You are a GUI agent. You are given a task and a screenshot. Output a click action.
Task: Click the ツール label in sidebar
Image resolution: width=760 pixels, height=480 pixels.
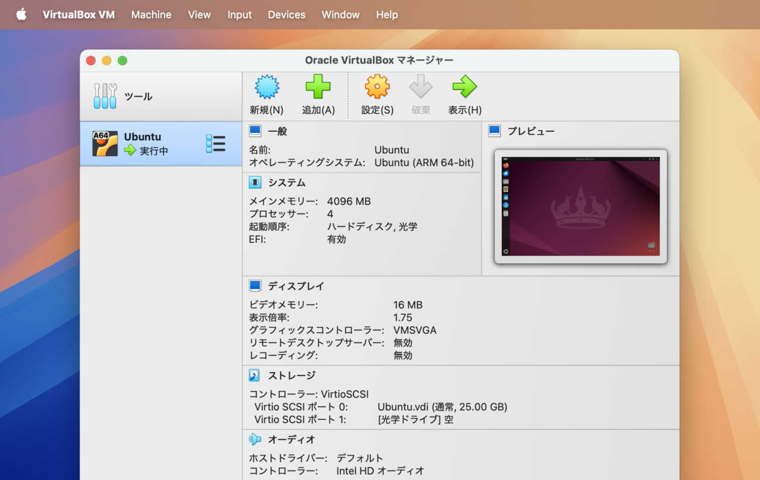click(x=138, y=97)
